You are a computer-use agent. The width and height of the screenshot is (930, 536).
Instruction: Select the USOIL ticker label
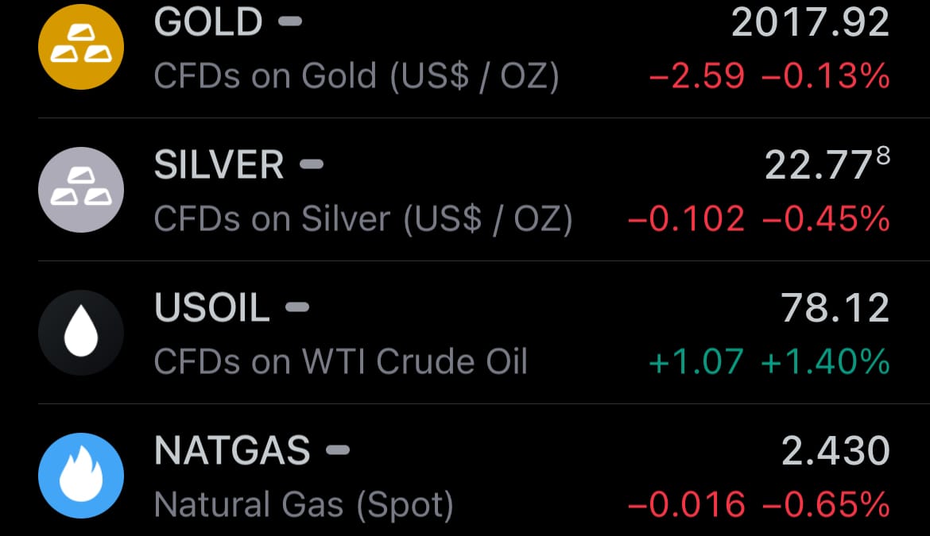coord(211,307)
